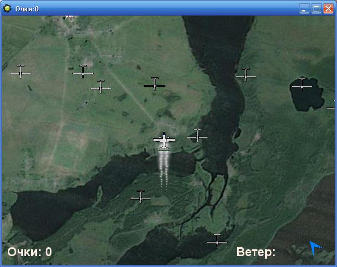
Task: Click the Очки:0 window title text
Action: (27, 9)
